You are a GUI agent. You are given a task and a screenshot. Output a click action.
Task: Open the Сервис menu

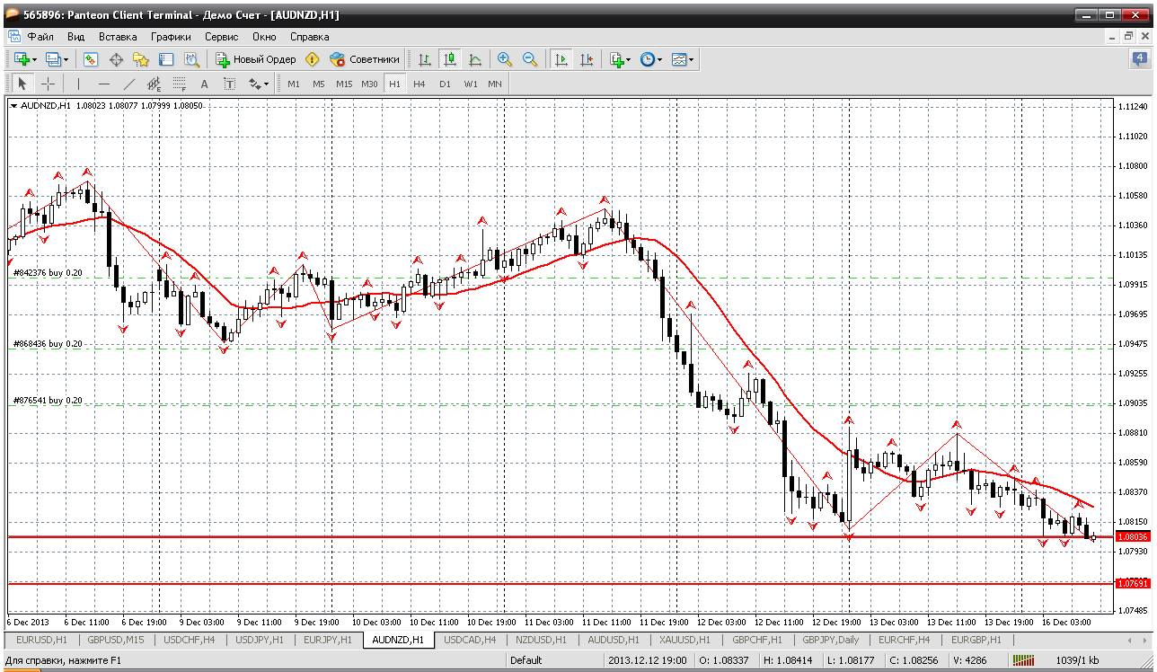221,37
